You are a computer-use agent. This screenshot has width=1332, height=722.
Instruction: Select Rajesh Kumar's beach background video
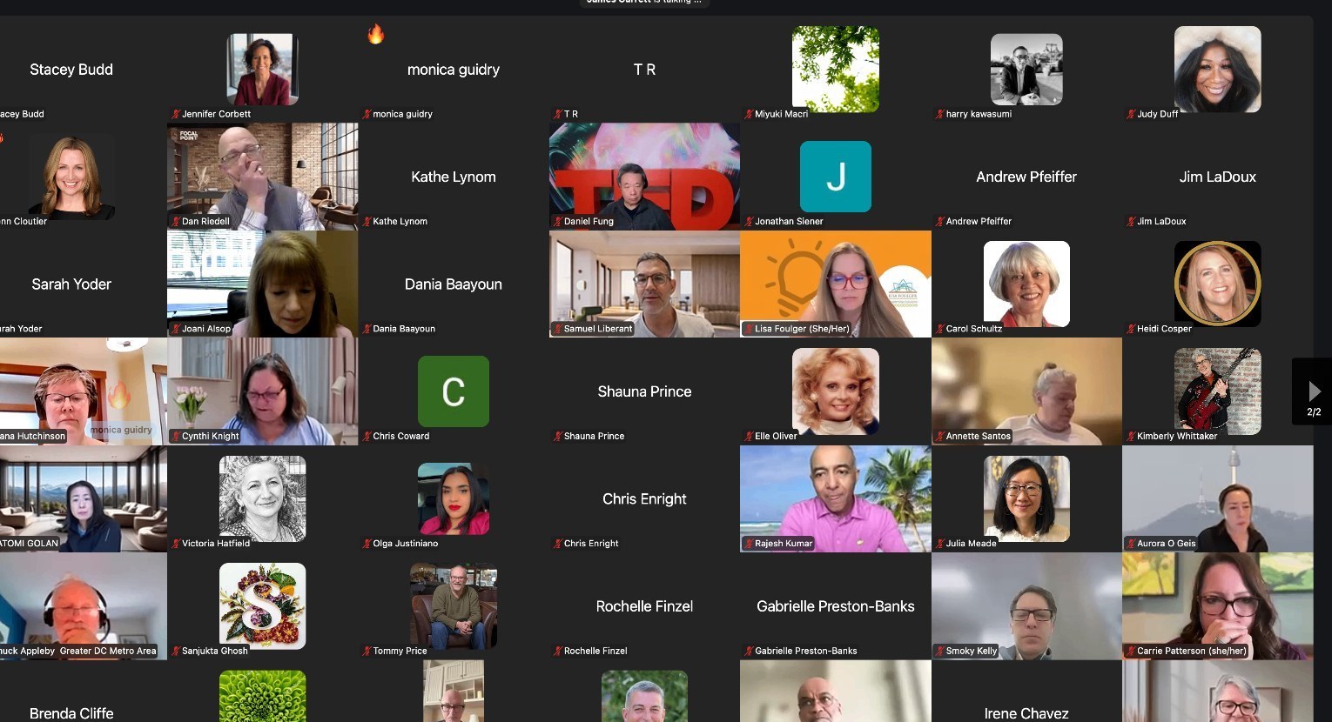[x=836, y=498]
